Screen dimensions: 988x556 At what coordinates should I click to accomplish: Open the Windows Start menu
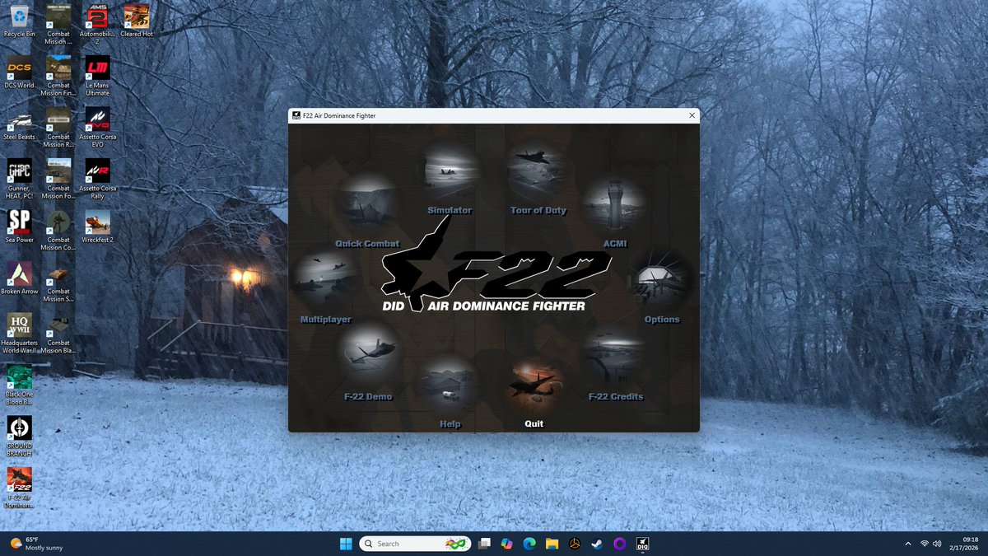(x=345, y=544)
